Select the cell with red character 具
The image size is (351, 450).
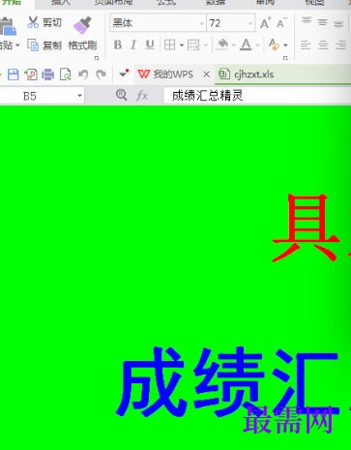point(307,227)
